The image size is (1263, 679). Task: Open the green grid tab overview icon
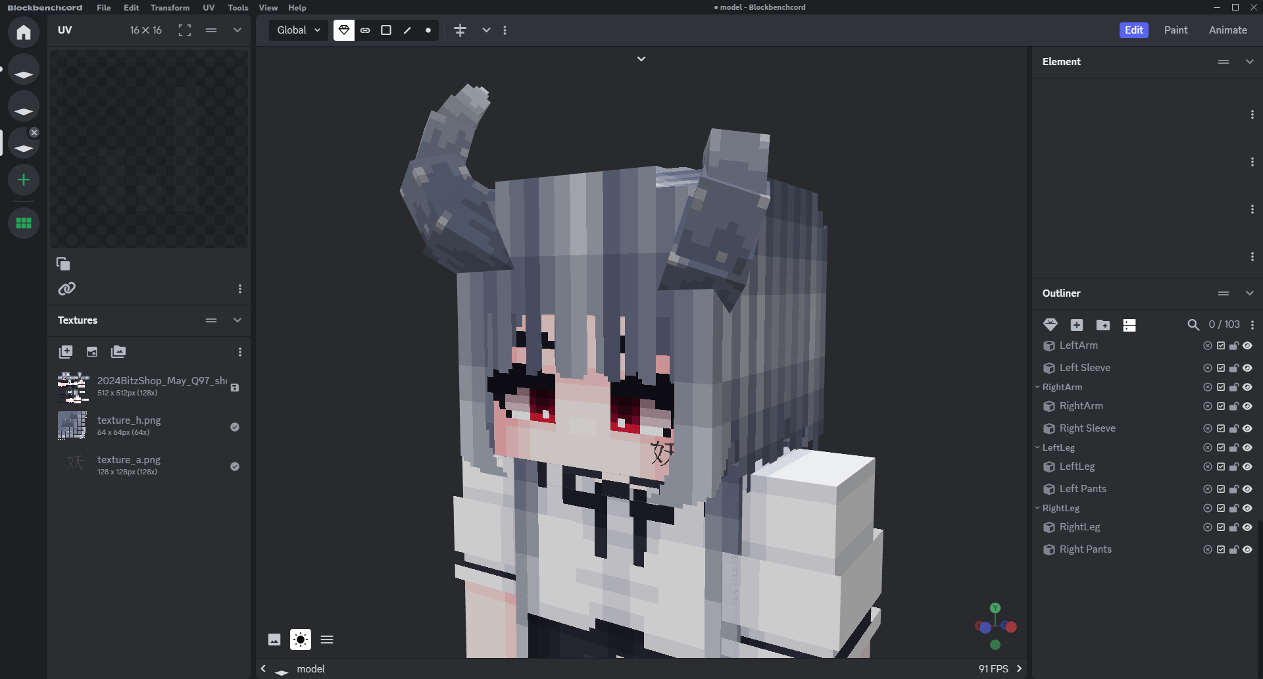[24, 223]
